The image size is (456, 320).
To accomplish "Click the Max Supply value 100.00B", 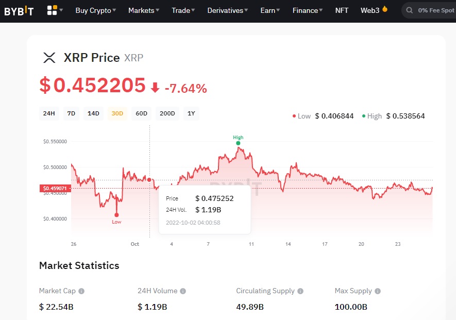I will (x=351, y=307).
